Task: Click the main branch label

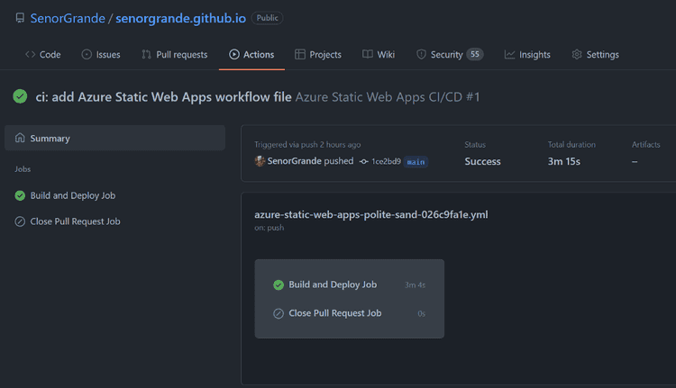Action: [416, 162]
